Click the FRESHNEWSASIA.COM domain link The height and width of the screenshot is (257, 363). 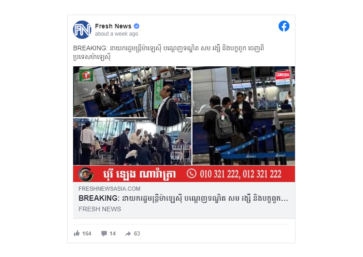click(109, 188)
